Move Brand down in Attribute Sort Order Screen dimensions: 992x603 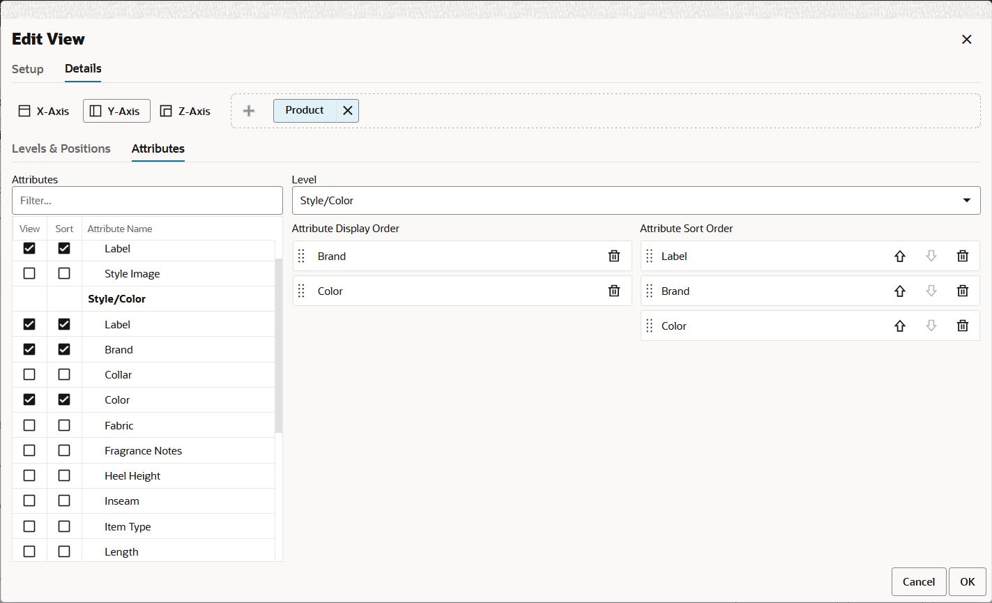point(931,291)
